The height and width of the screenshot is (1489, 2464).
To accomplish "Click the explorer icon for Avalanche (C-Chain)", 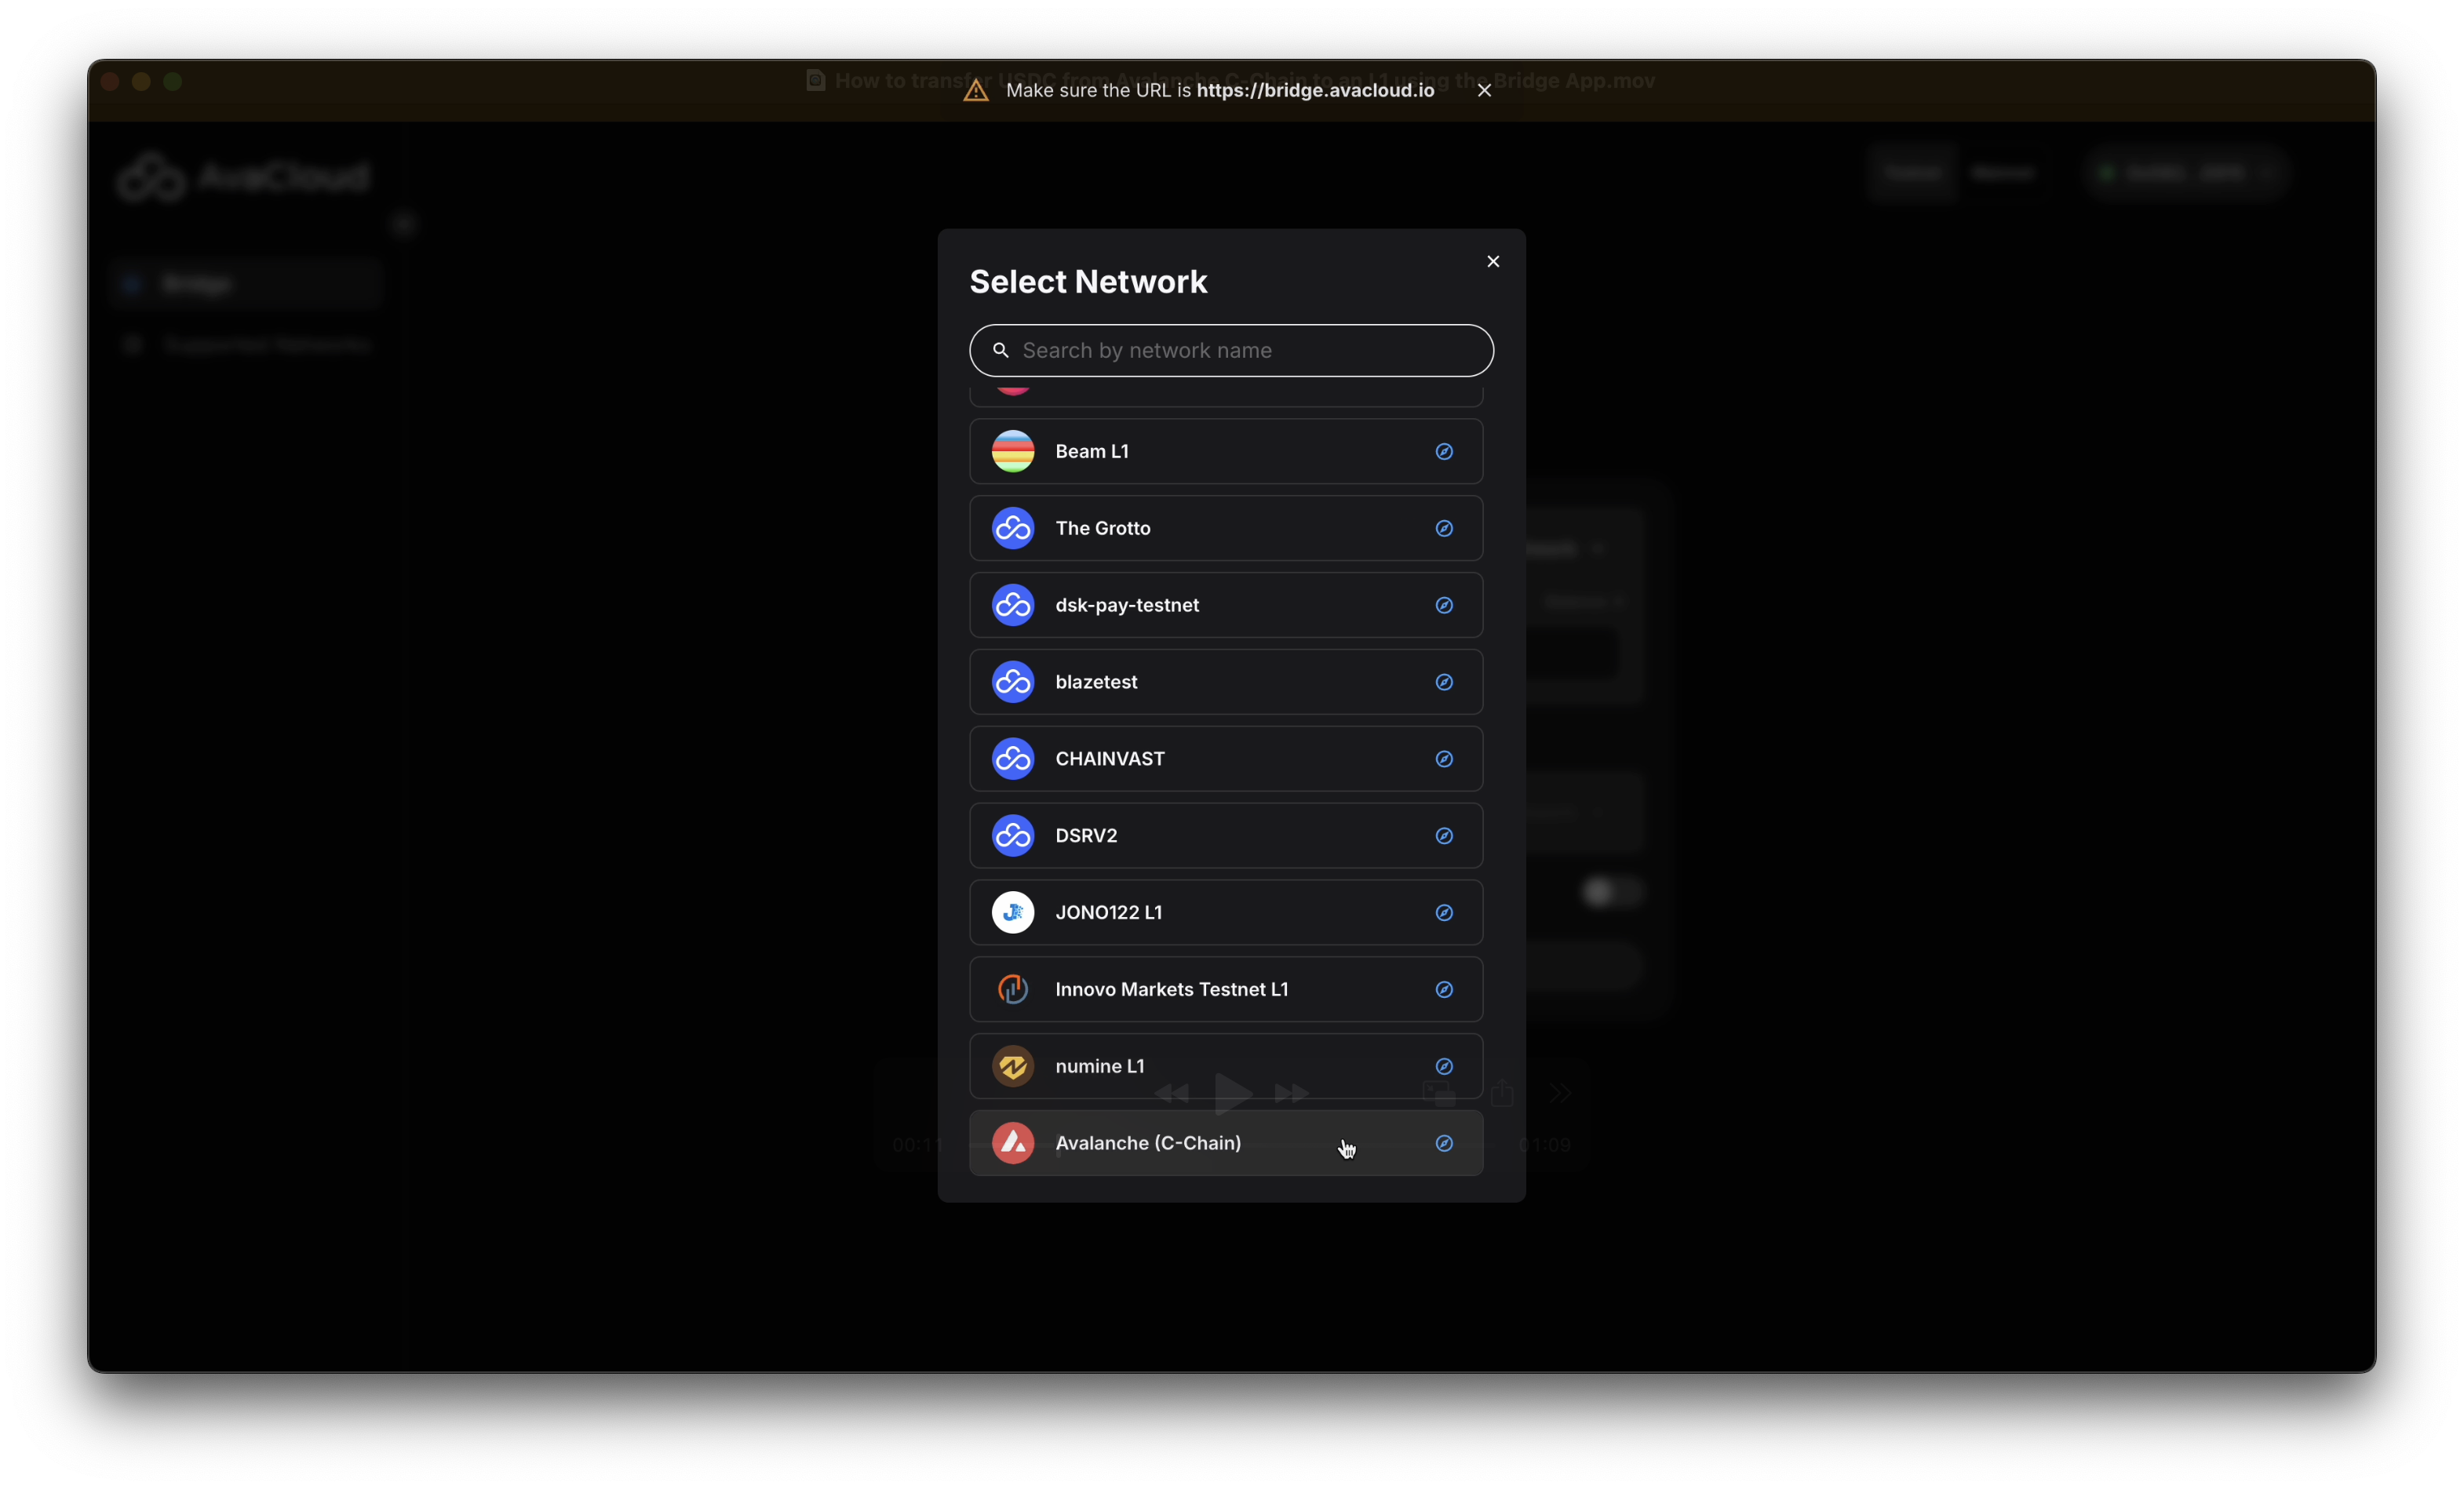I will pyautogui.click(x=1443, y=1143).
